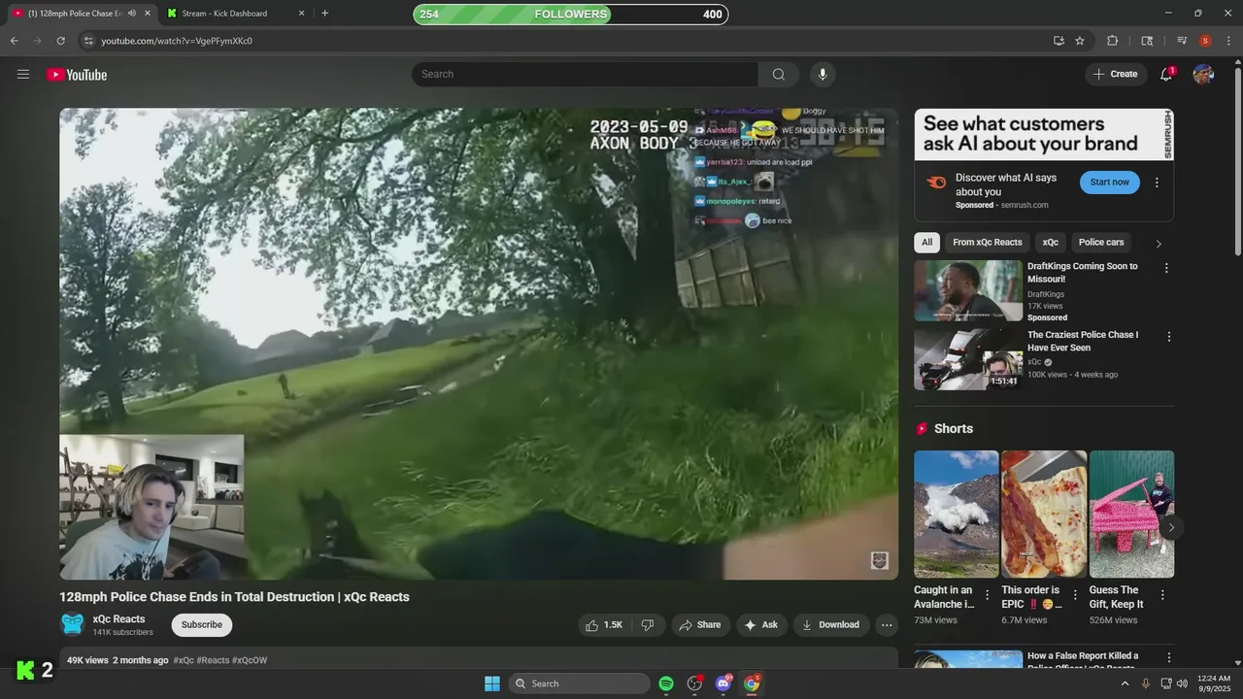View site information icon in address bar
This screenshot has width=1243, height=699.
pyautogui.click(x=88, y=41)
